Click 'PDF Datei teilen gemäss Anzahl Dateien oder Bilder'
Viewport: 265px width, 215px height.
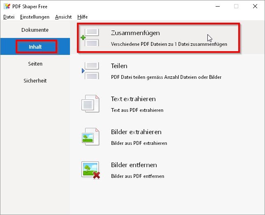point(166,77)
